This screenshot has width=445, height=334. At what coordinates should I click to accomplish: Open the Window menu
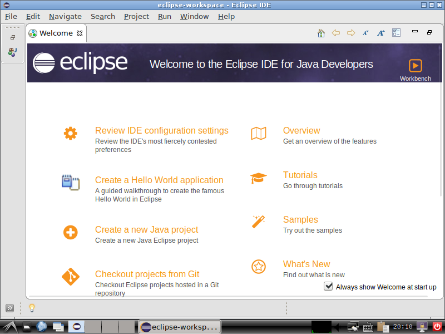coord(194,17)
